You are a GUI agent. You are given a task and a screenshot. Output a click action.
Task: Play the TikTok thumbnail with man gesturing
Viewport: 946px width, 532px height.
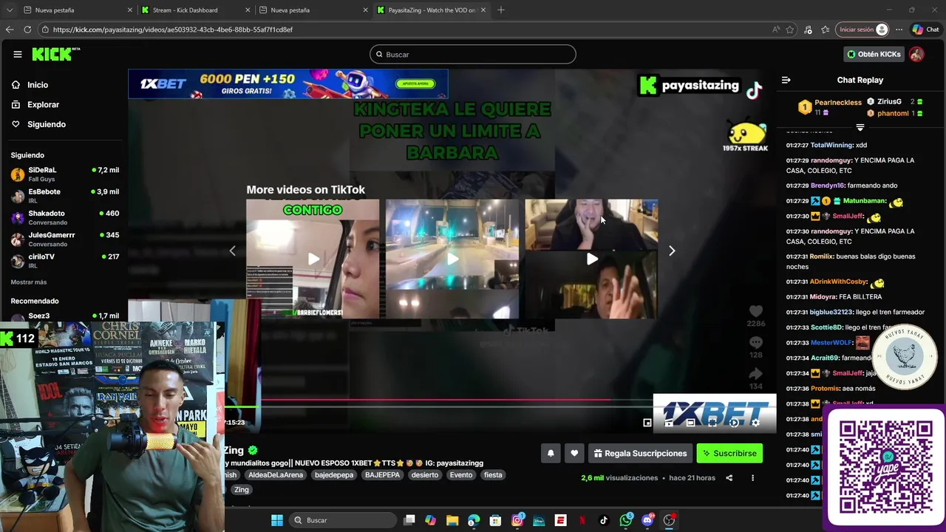click(x=591, y=259)
